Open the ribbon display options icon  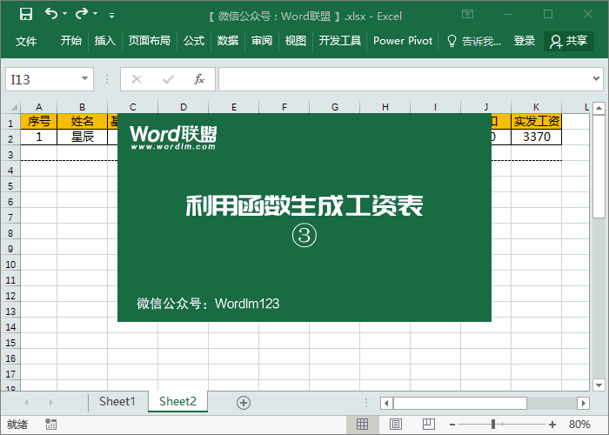click(x=468, y=14)
